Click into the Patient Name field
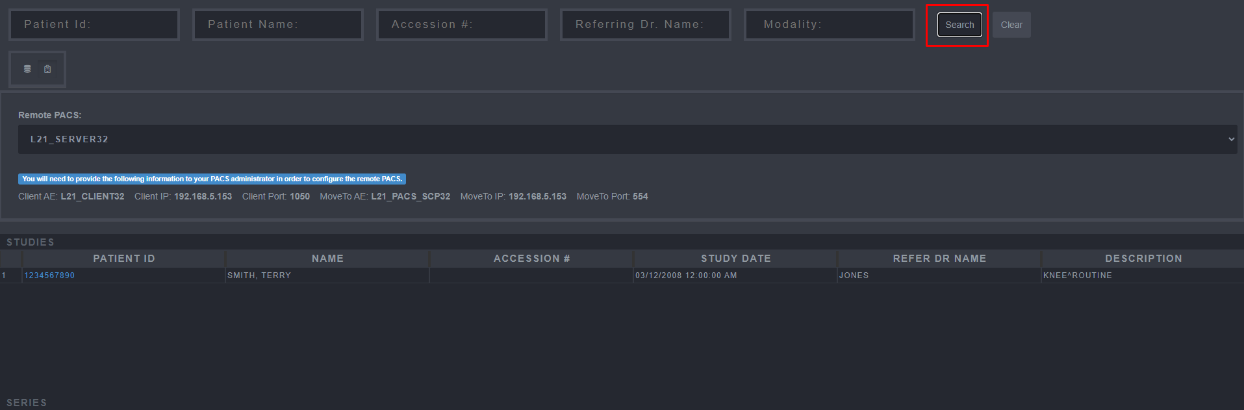 [278, 25]
